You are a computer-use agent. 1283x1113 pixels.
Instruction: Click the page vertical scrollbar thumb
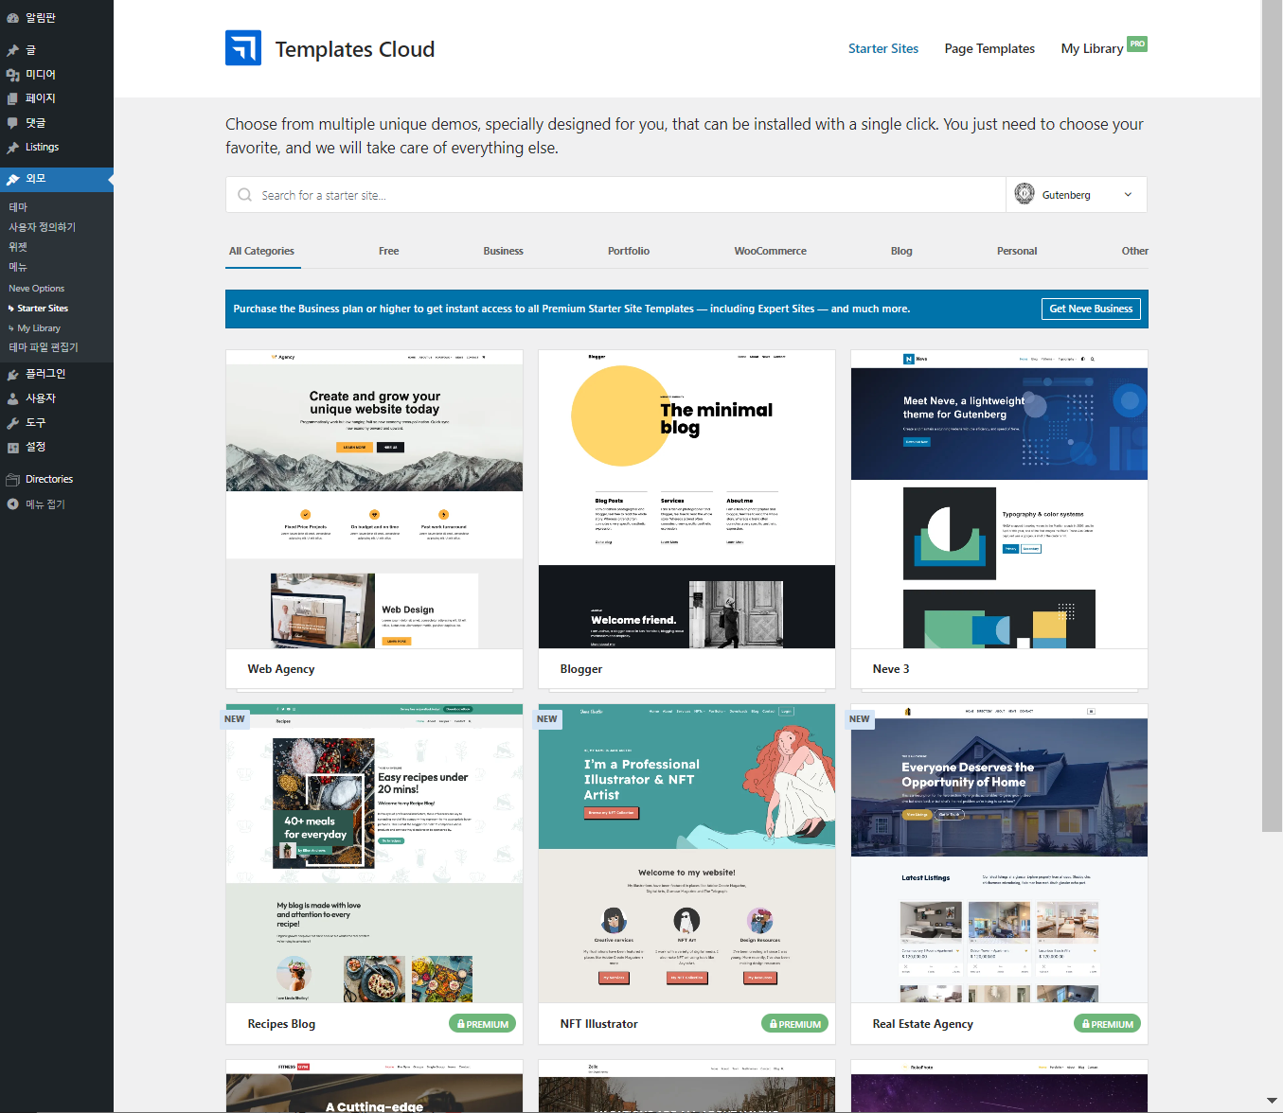pyautogui.click(x=1272, y=416)
